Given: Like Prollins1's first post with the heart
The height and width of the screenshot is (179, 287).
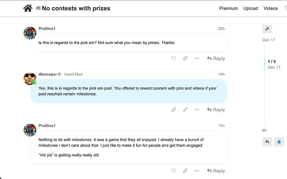Looking at the screenshot, I should pos(173,58).
